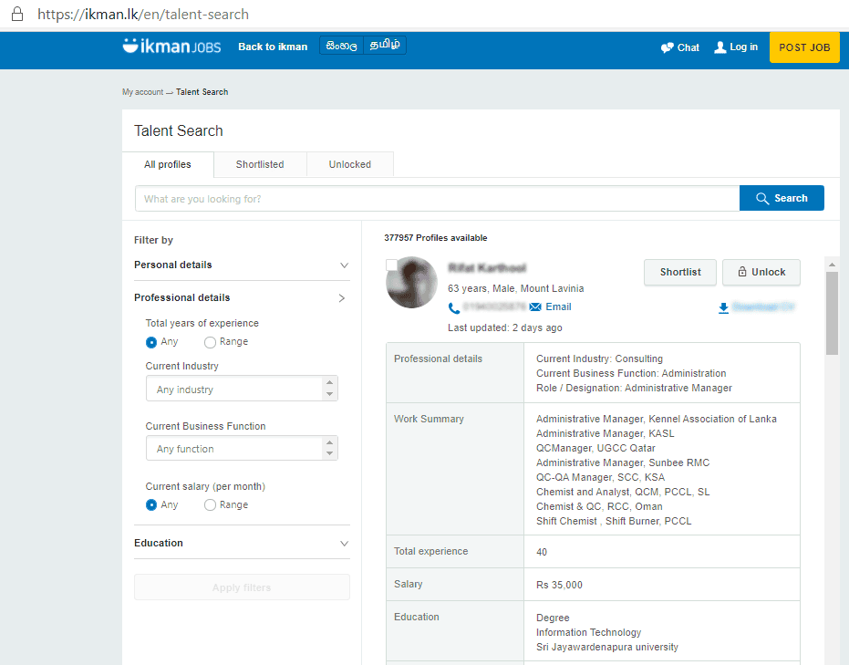Viewport: 849px width, 665px height.
Task: Click the Back to ikman link
Action: (273, 47)
